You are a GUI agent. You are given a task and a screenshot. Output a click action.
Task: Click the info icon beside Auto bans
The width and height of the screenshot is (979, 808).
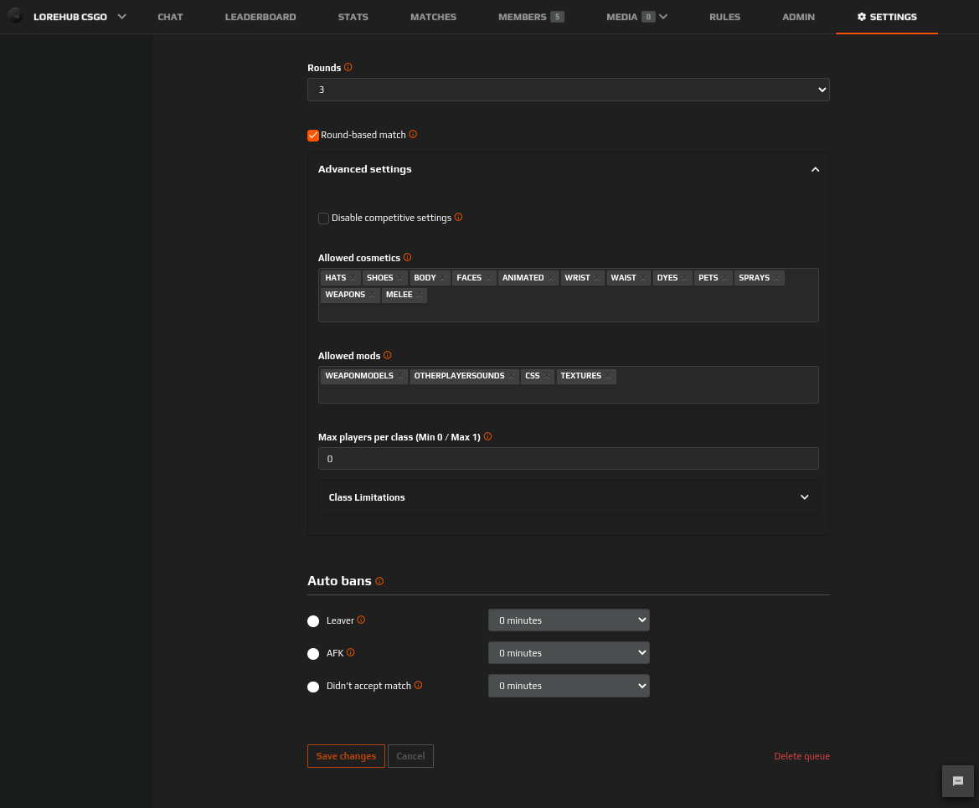click(379, 580)
